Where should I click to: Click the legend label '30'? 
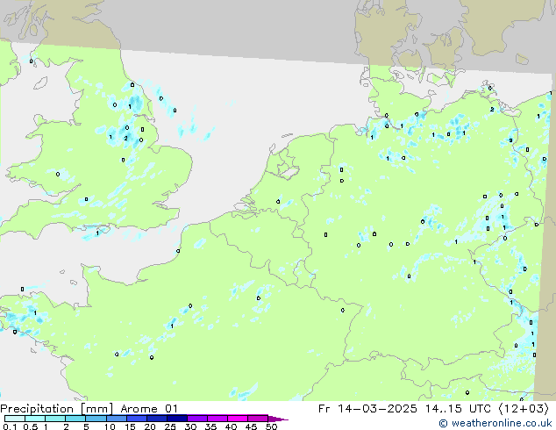(x=190, y=426)
